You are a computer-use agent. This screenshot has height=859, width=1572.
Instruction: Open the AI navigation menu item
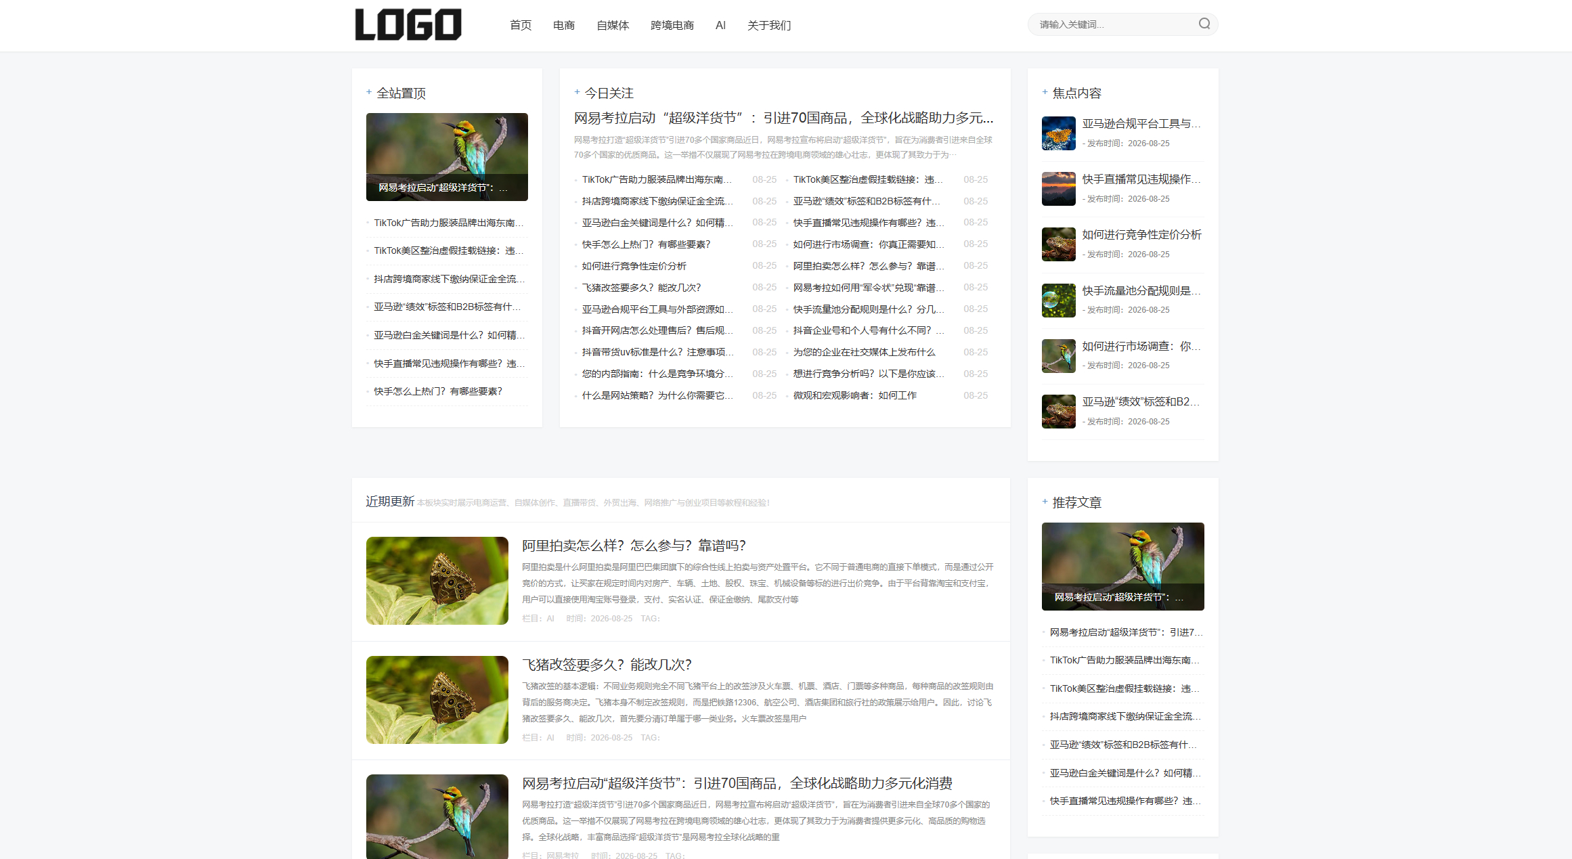pos(720,25)
